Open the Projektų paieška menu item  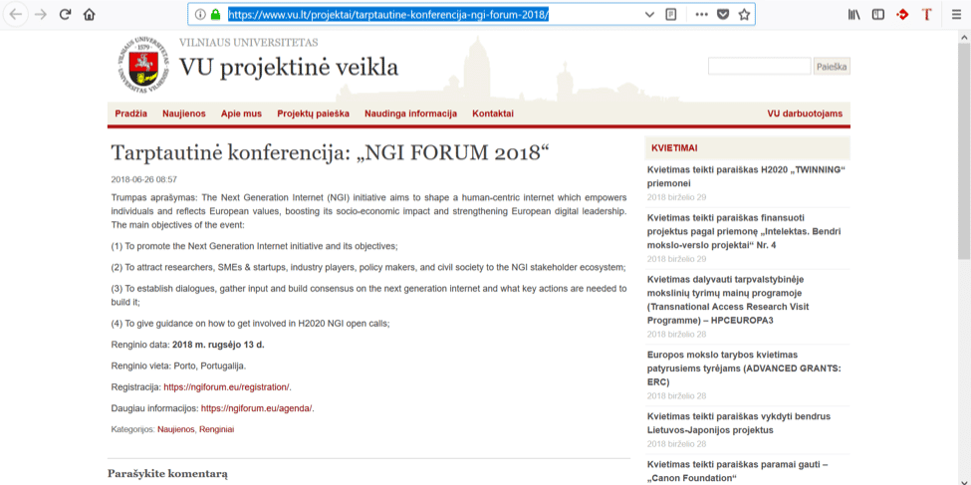pos(314,114)
